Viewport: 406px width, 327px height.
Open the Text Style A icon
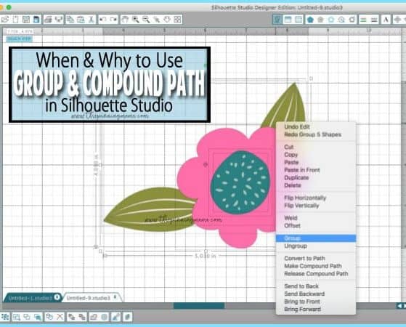[386, 20]
